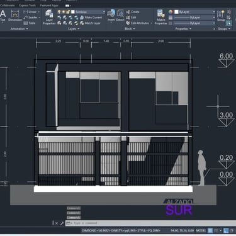Toggle snap mode in status bar
This screenshot has width=236, height=236.
pos(216,230)
